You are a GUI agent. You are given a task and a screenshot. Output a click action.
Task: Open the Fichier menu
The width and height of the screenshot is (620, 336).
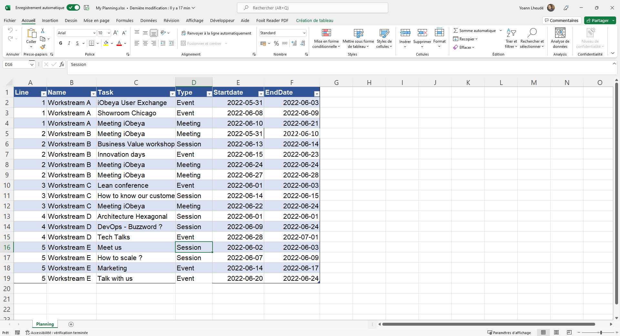pos(10,20)
